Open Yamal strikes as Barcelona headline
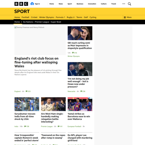Viewport: 145px width, 145px height. tap(79, 116)
